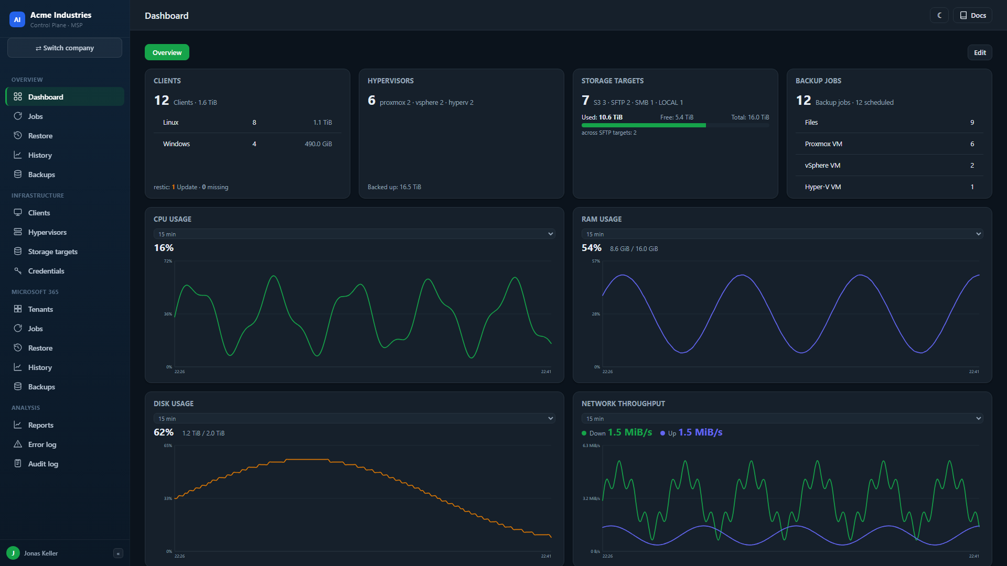Click 'across SFTP targets: 2' text

609,133
